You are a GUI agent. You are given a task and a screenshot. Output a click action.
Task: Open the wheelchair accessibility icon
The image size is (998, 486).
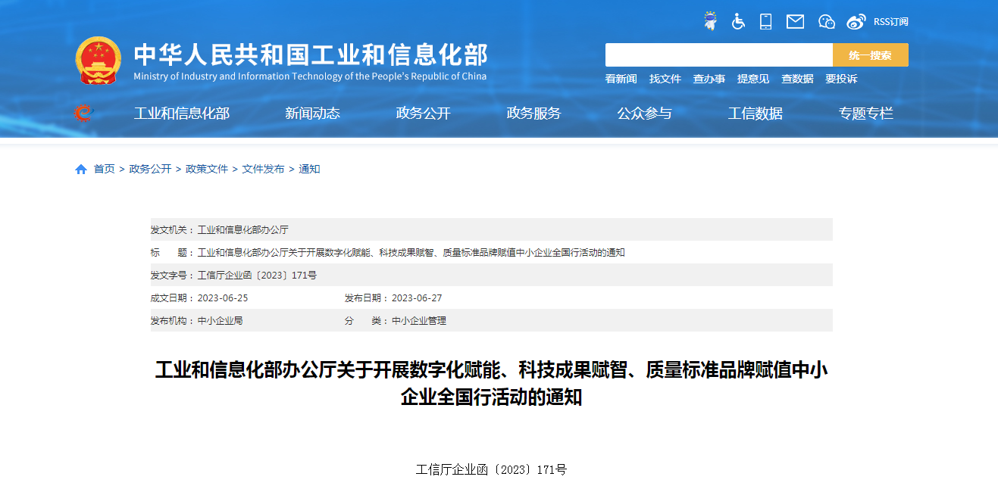pyautogui.click(x=738, y=21)
